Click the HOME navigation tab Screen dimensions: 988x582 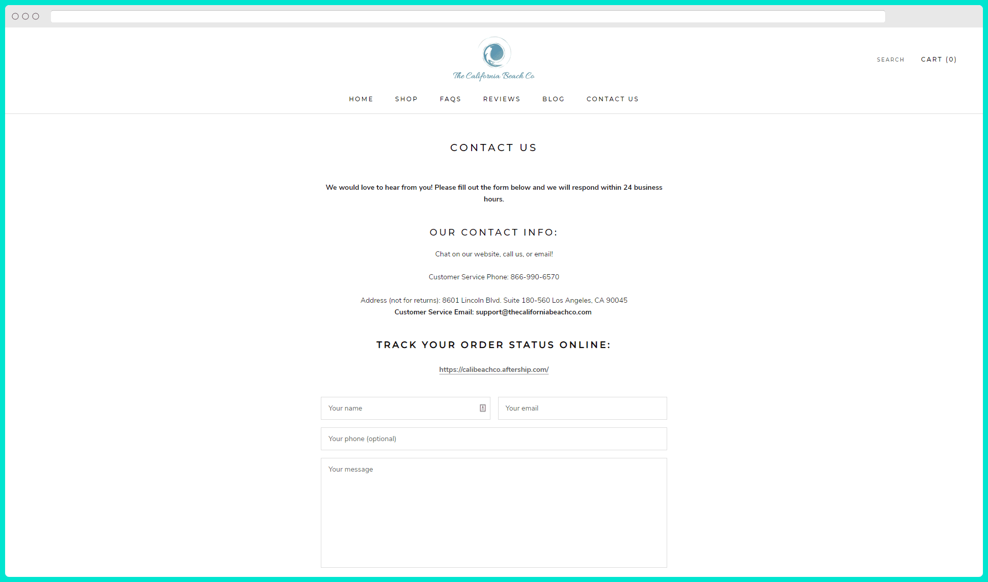click(361, 98)
